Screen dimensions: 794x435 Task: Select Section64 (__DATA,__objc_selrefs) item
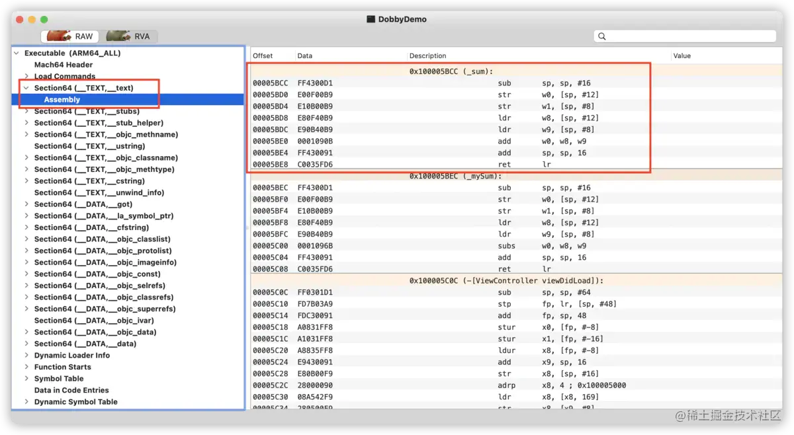100,286
